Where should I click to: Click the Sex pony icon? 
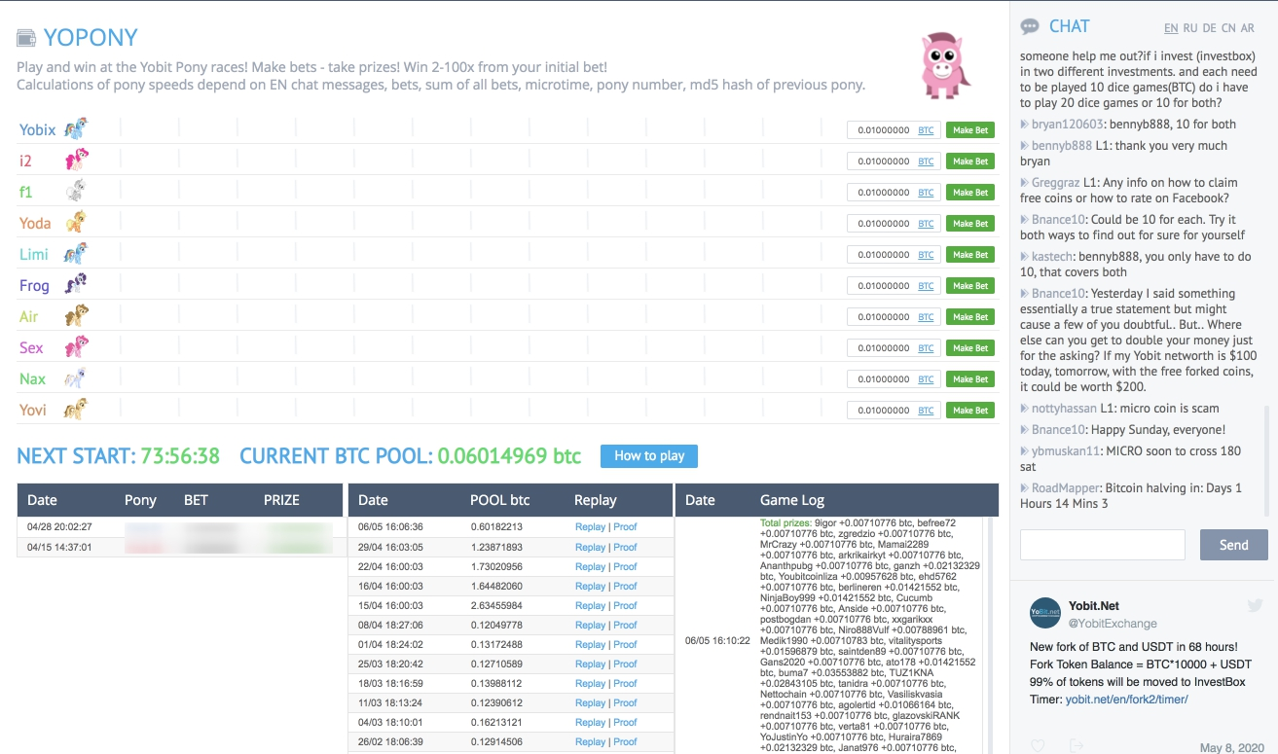[x=75, y=346]
